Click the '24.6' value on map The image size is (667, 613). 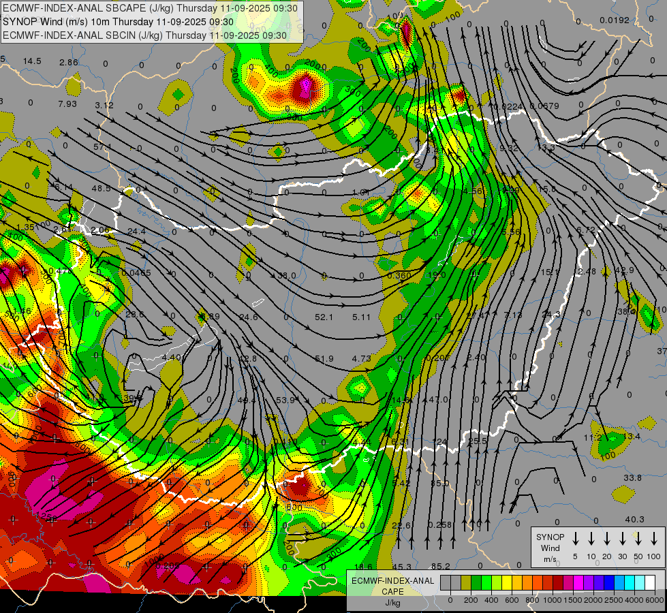(249, 317)
